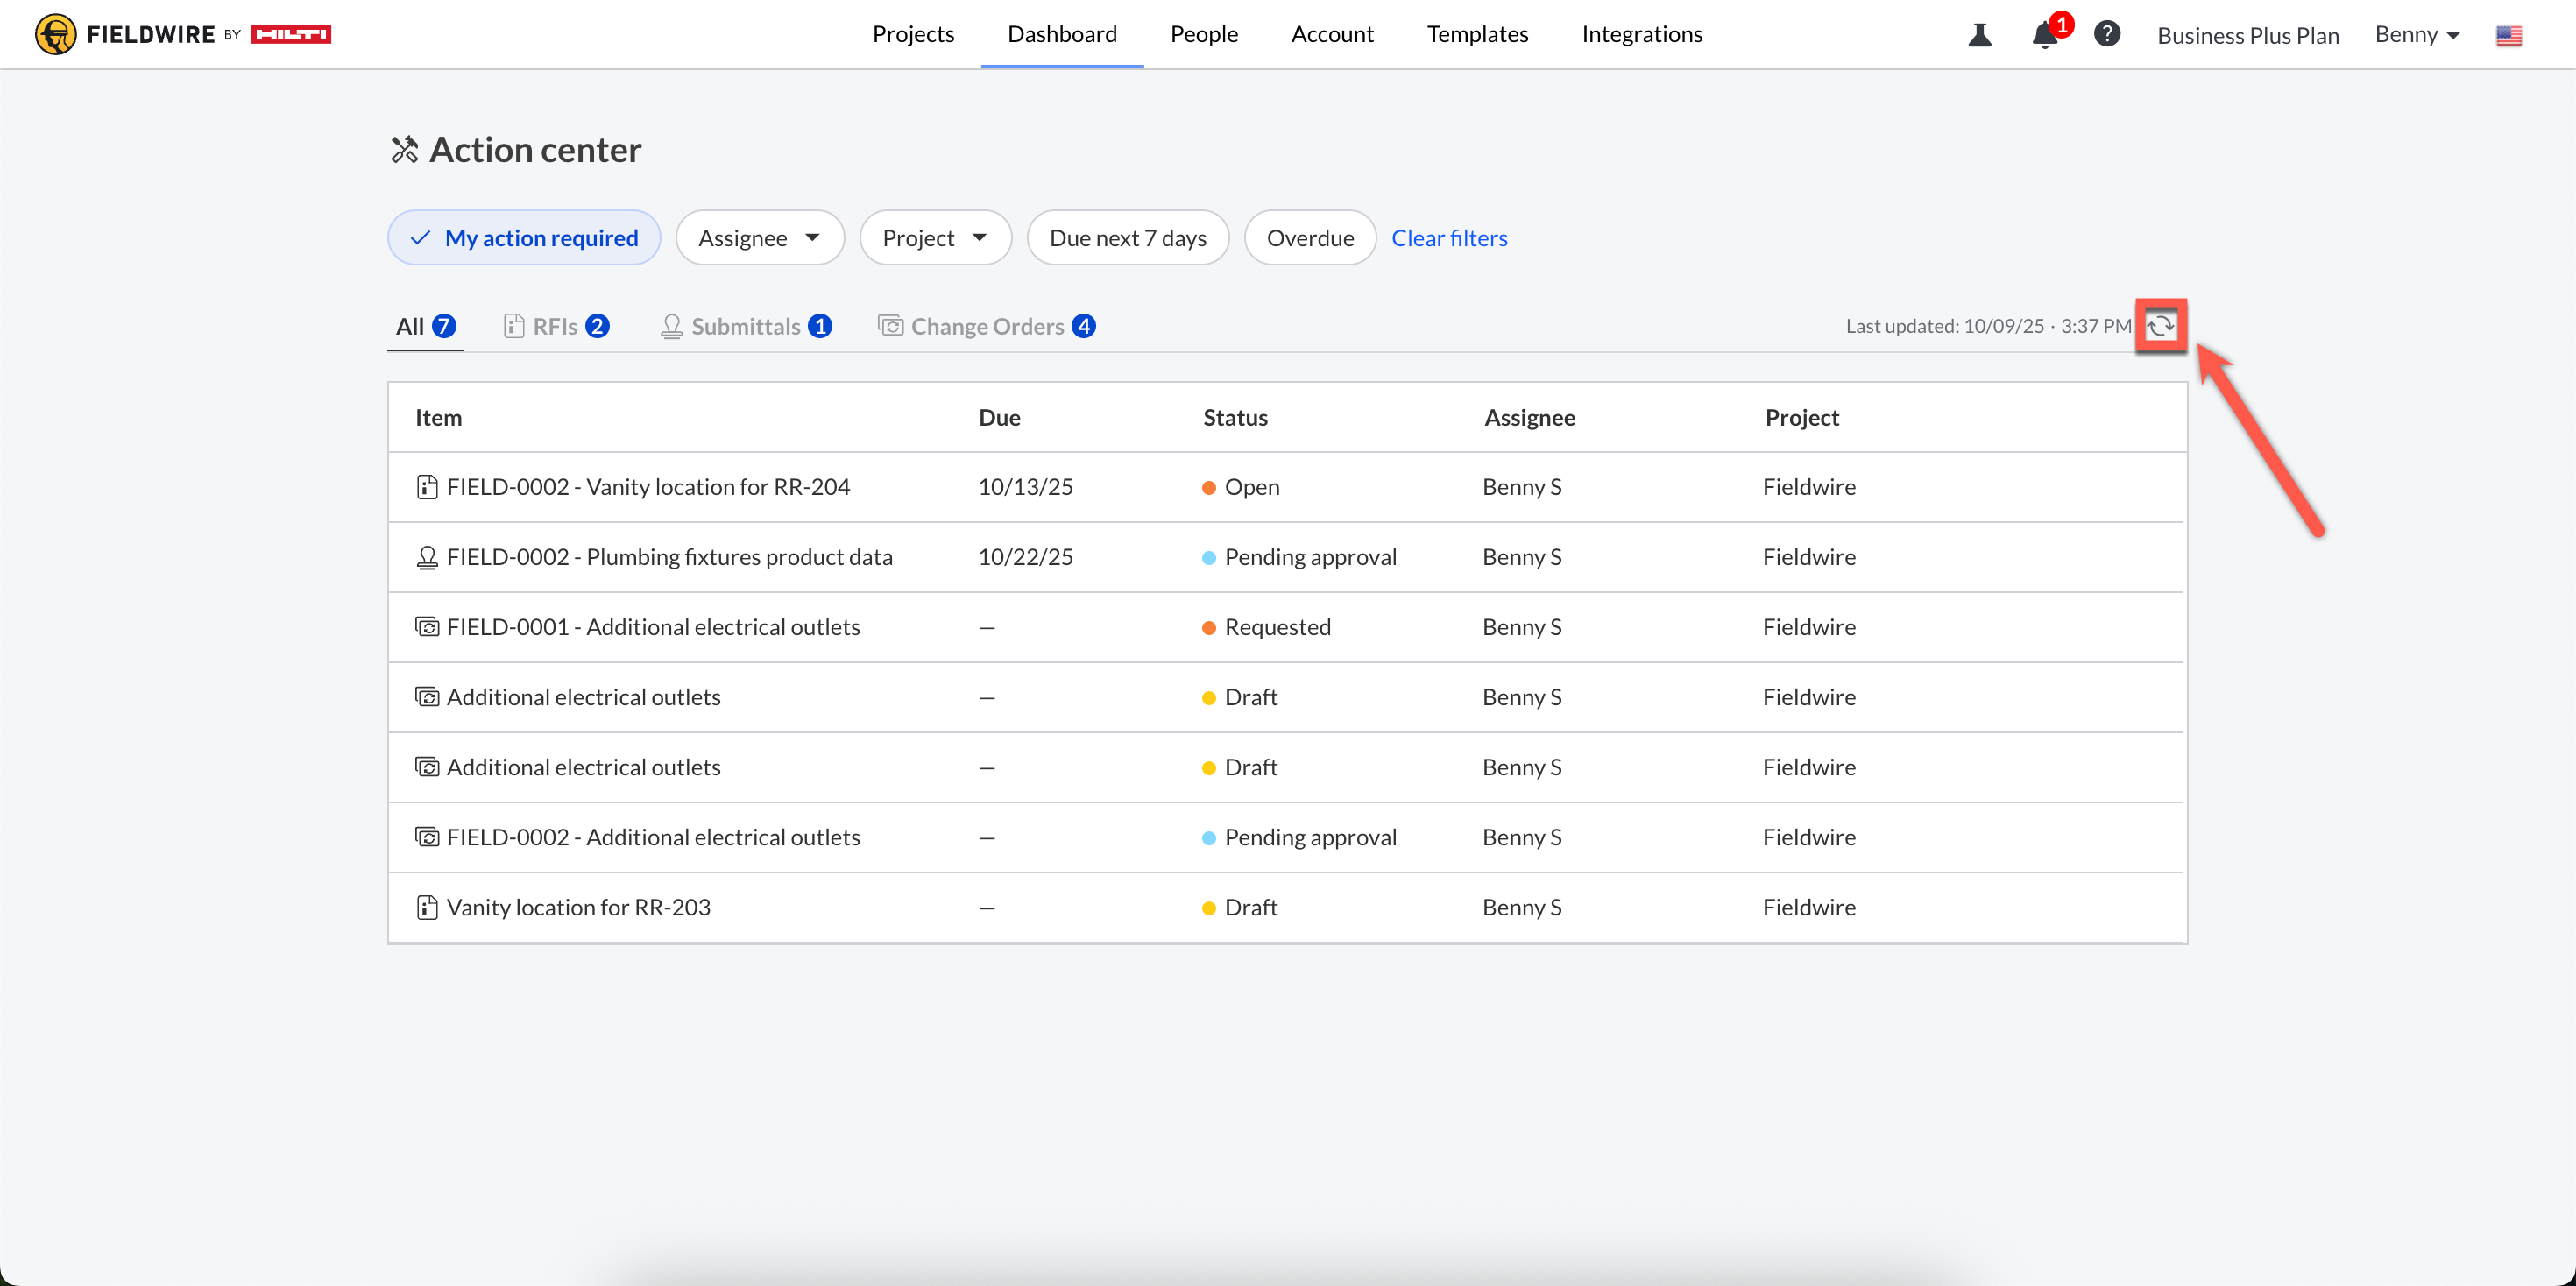Screen dimensions: 2576x1286
Task: Click the submittal stamp icon on the Plumbing fixtures row
Action: (427, 557)
